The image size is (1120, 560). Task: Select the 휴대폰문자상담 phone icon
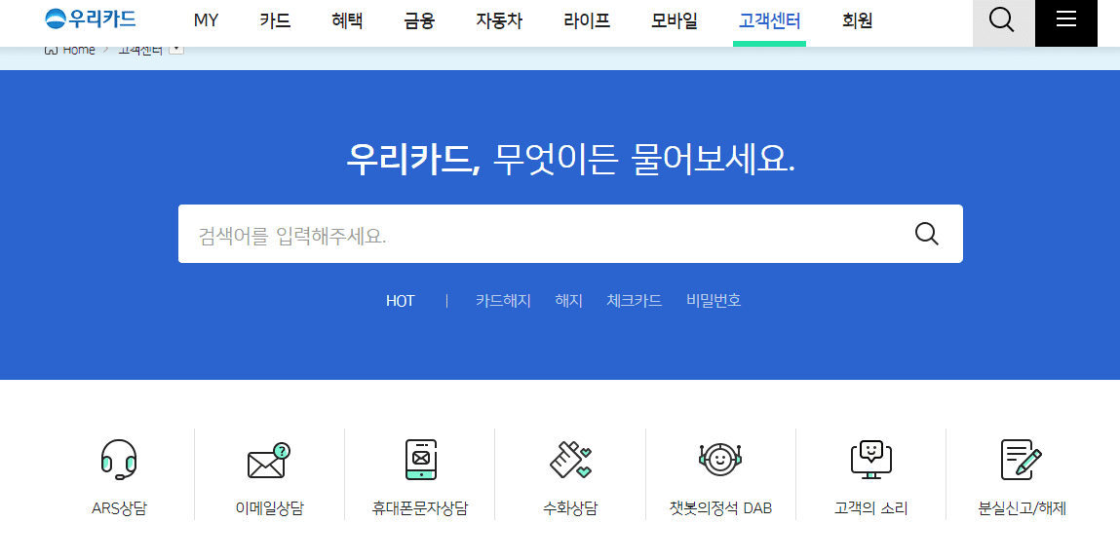[x=421, y=460]
